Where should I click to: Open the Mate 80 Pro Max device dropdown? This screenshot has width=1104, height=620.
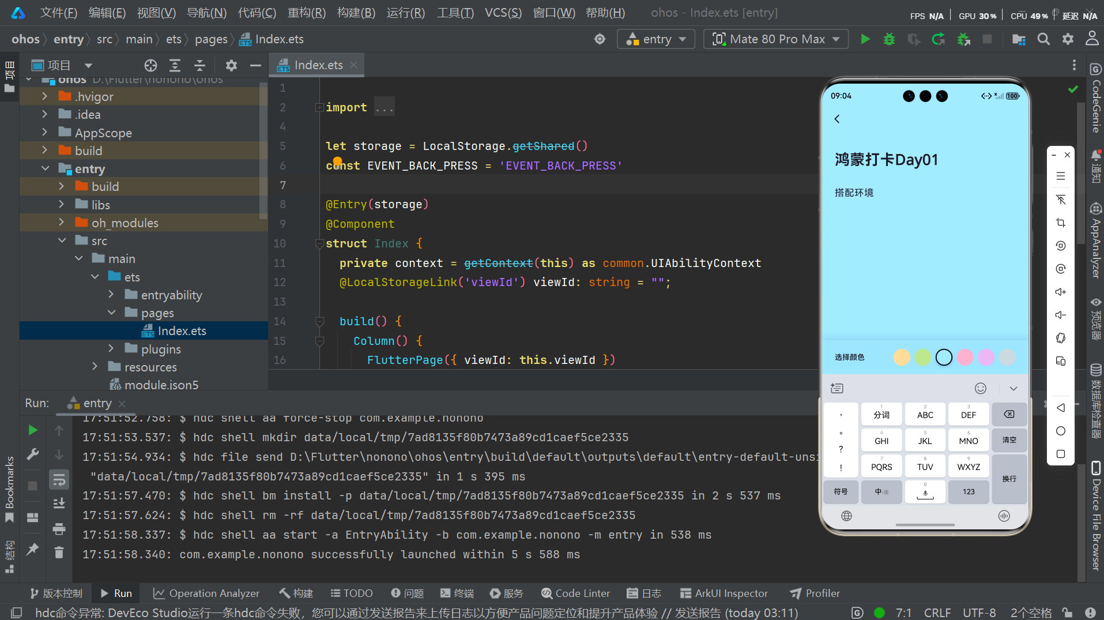pyautogui.click(x=776, y=39)
